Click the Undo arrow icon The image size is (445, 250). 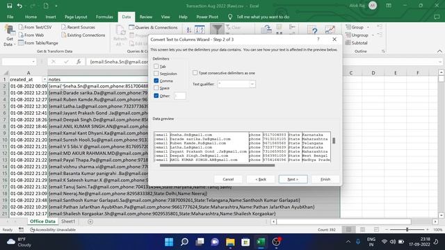[19, 6]
